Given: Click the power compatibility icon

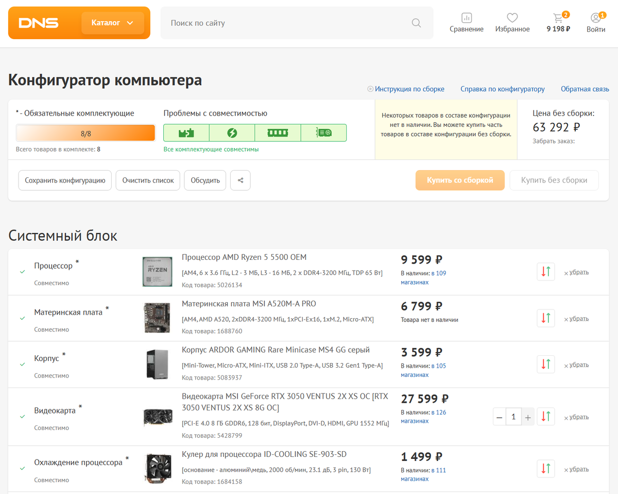Looking at the screenshot, I should click(232, 133).
